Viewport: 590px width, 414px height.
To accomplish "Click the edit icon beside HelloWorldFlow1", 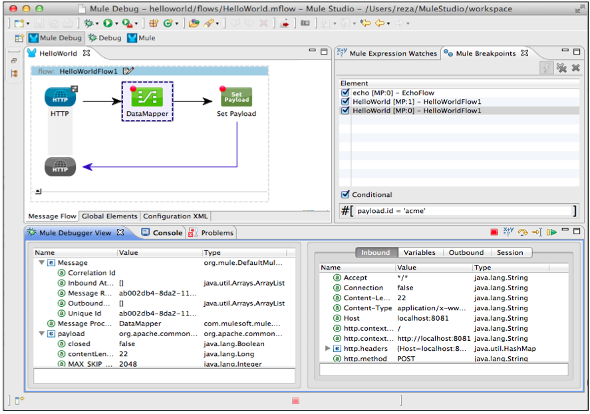I will tap(128, 71).
